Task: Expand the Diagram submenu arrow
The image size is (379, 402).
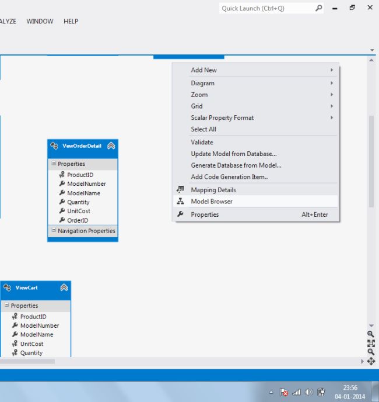Action: (x=332, y=83)
